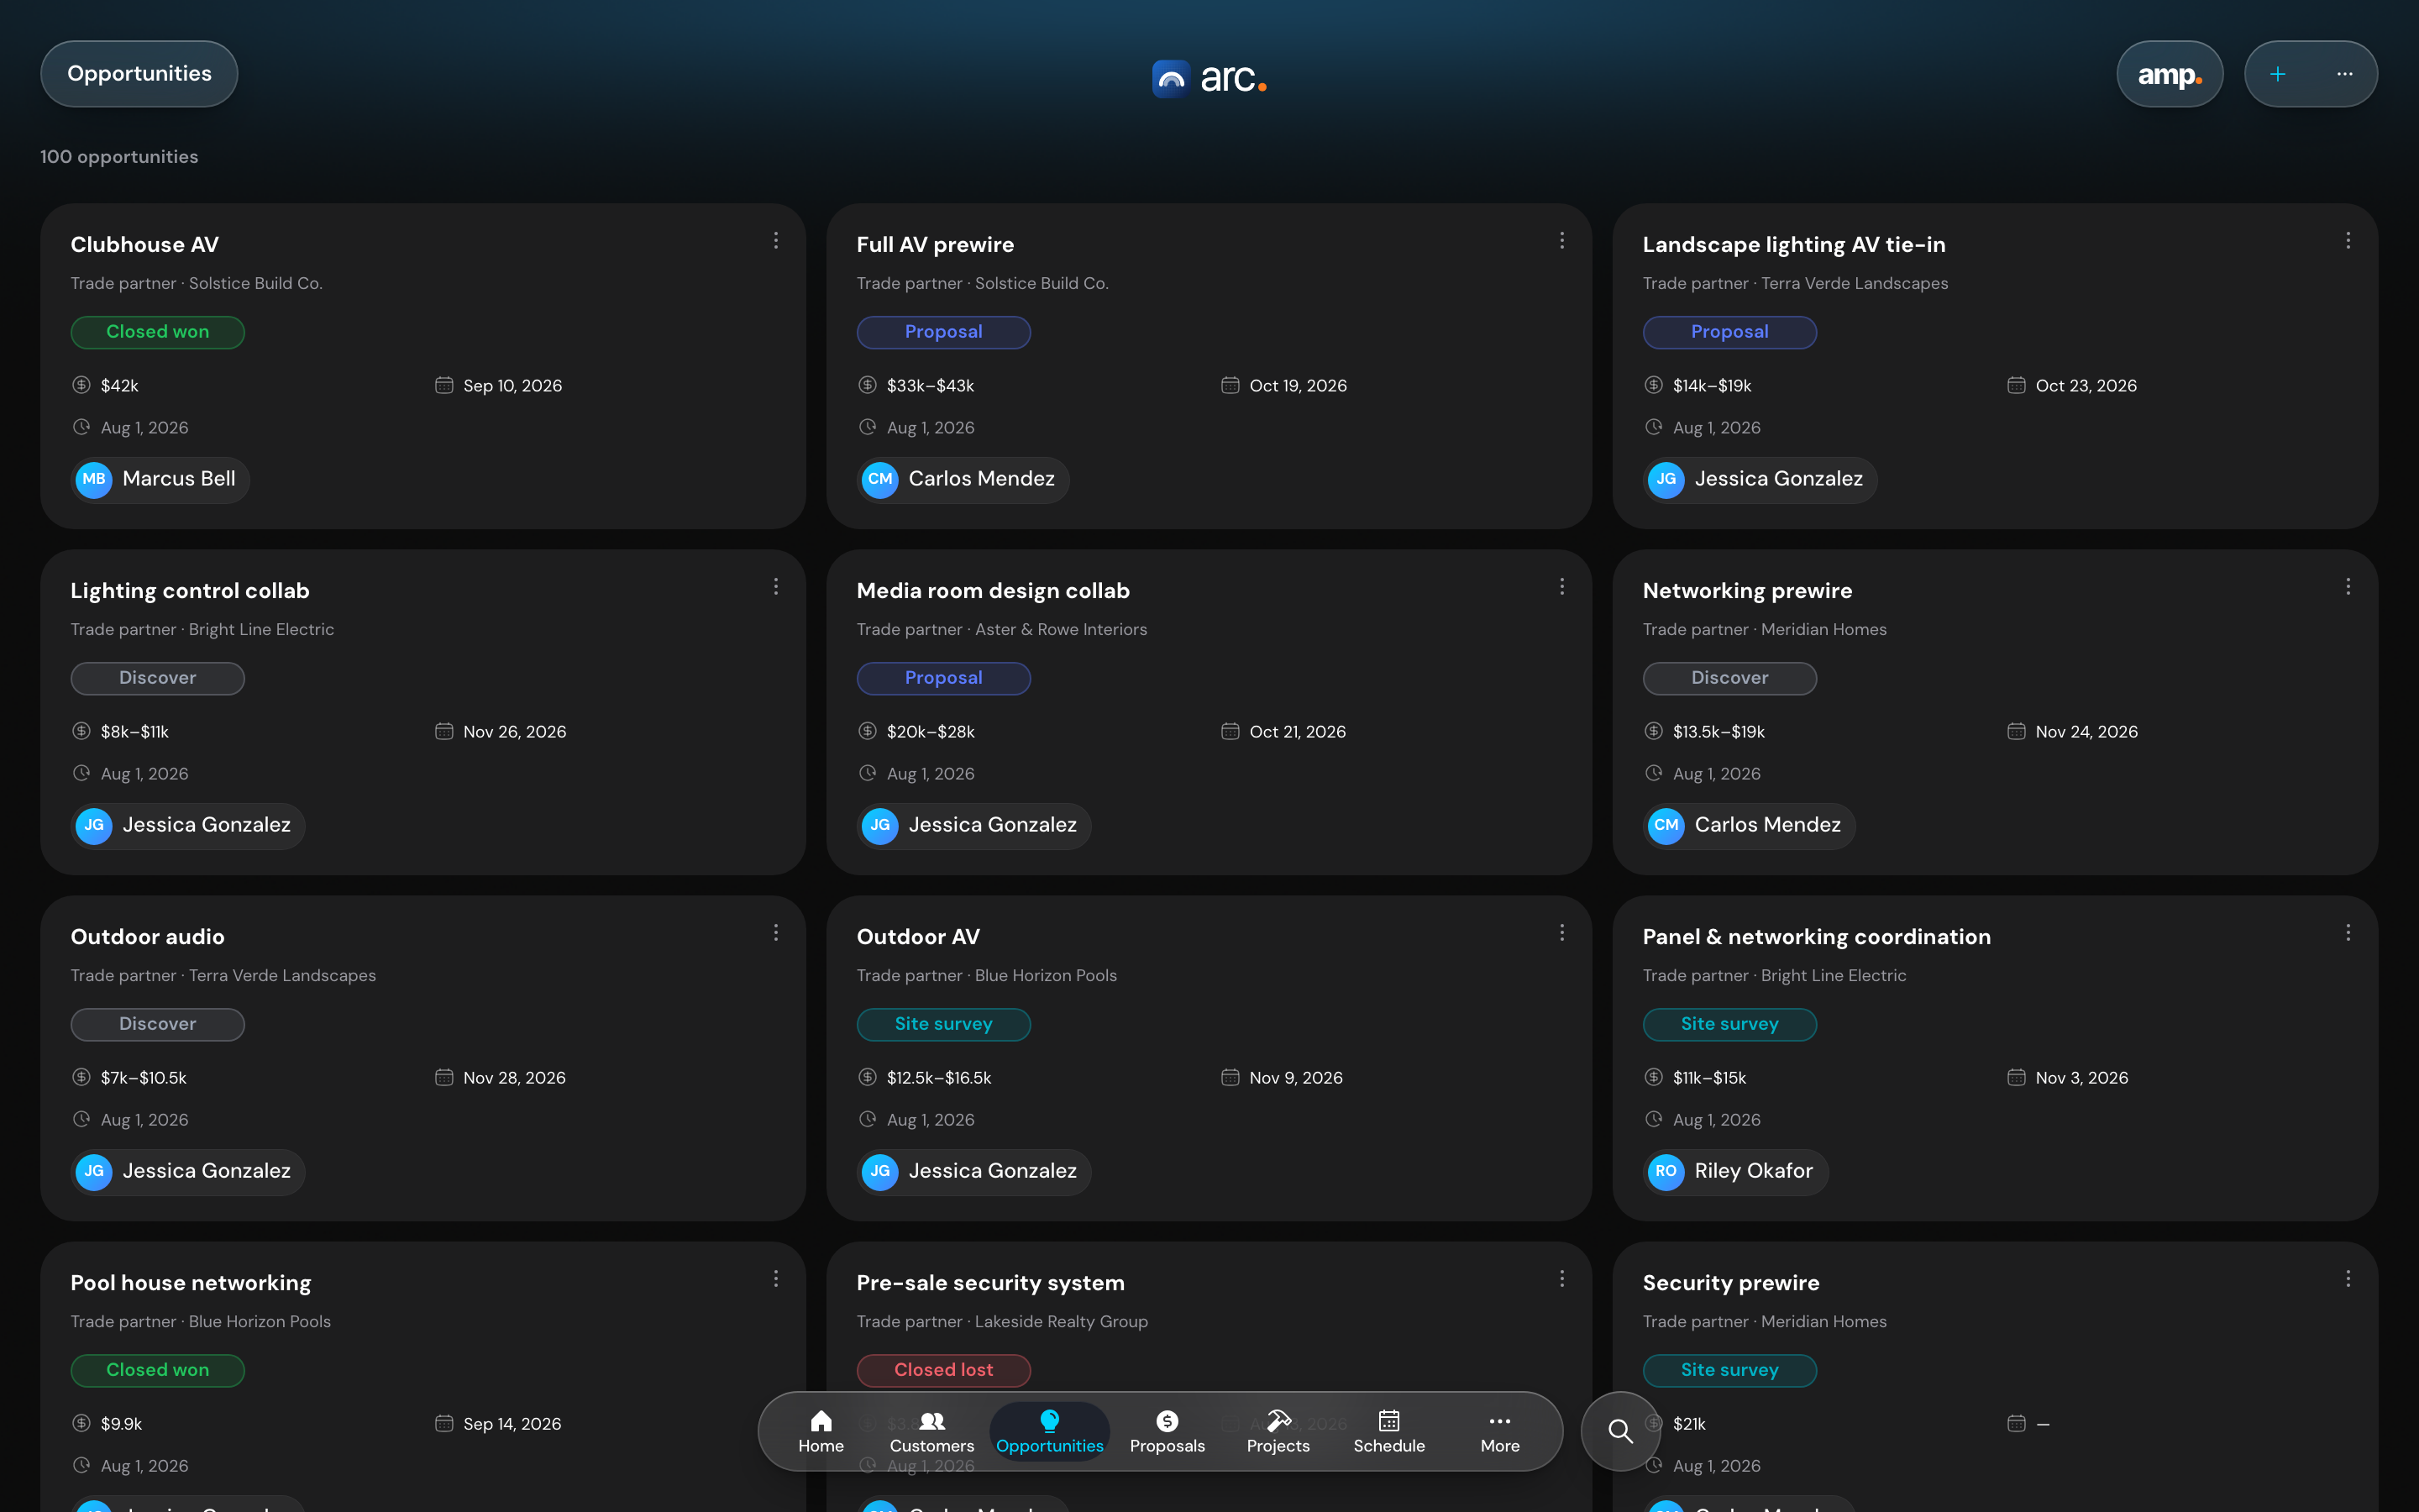
Task: Click the arc. logo icon
Action: 1171,78
